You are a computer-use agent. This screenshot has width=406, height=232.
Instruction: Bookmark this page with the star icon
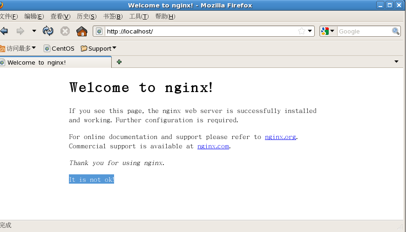coord(301,31)
